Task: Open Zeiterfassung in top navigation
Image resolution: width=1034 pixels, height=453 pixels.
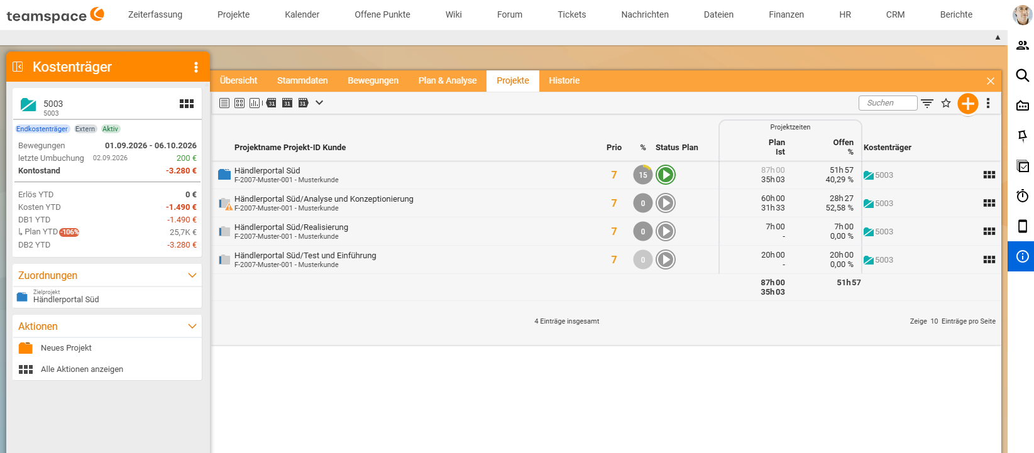Action: [x=155, y=14]
